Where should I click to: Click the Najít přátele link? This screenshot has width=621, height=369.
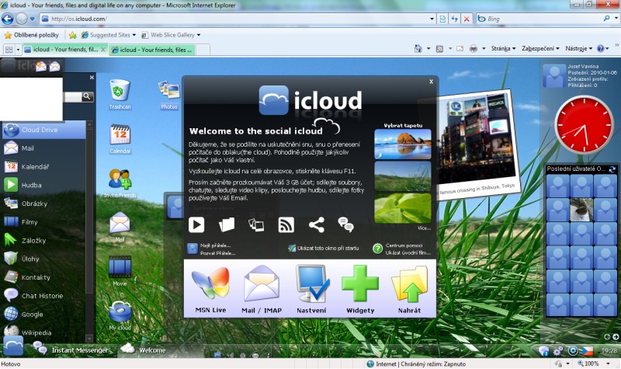pyautogui.click(x=216, y=245)
